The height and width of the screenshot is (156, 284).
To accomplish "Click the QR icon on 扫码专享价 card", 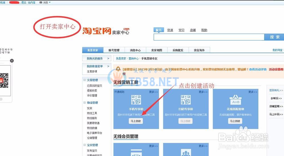I will click(186, 100).
